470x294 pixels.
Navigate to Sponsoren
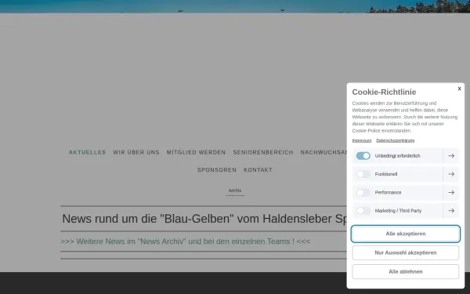pos(217,170)
